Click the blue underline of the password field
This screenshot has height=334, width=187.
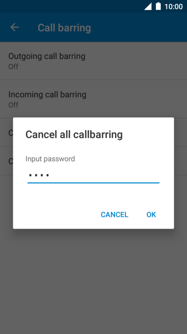[x=93, y=183]
